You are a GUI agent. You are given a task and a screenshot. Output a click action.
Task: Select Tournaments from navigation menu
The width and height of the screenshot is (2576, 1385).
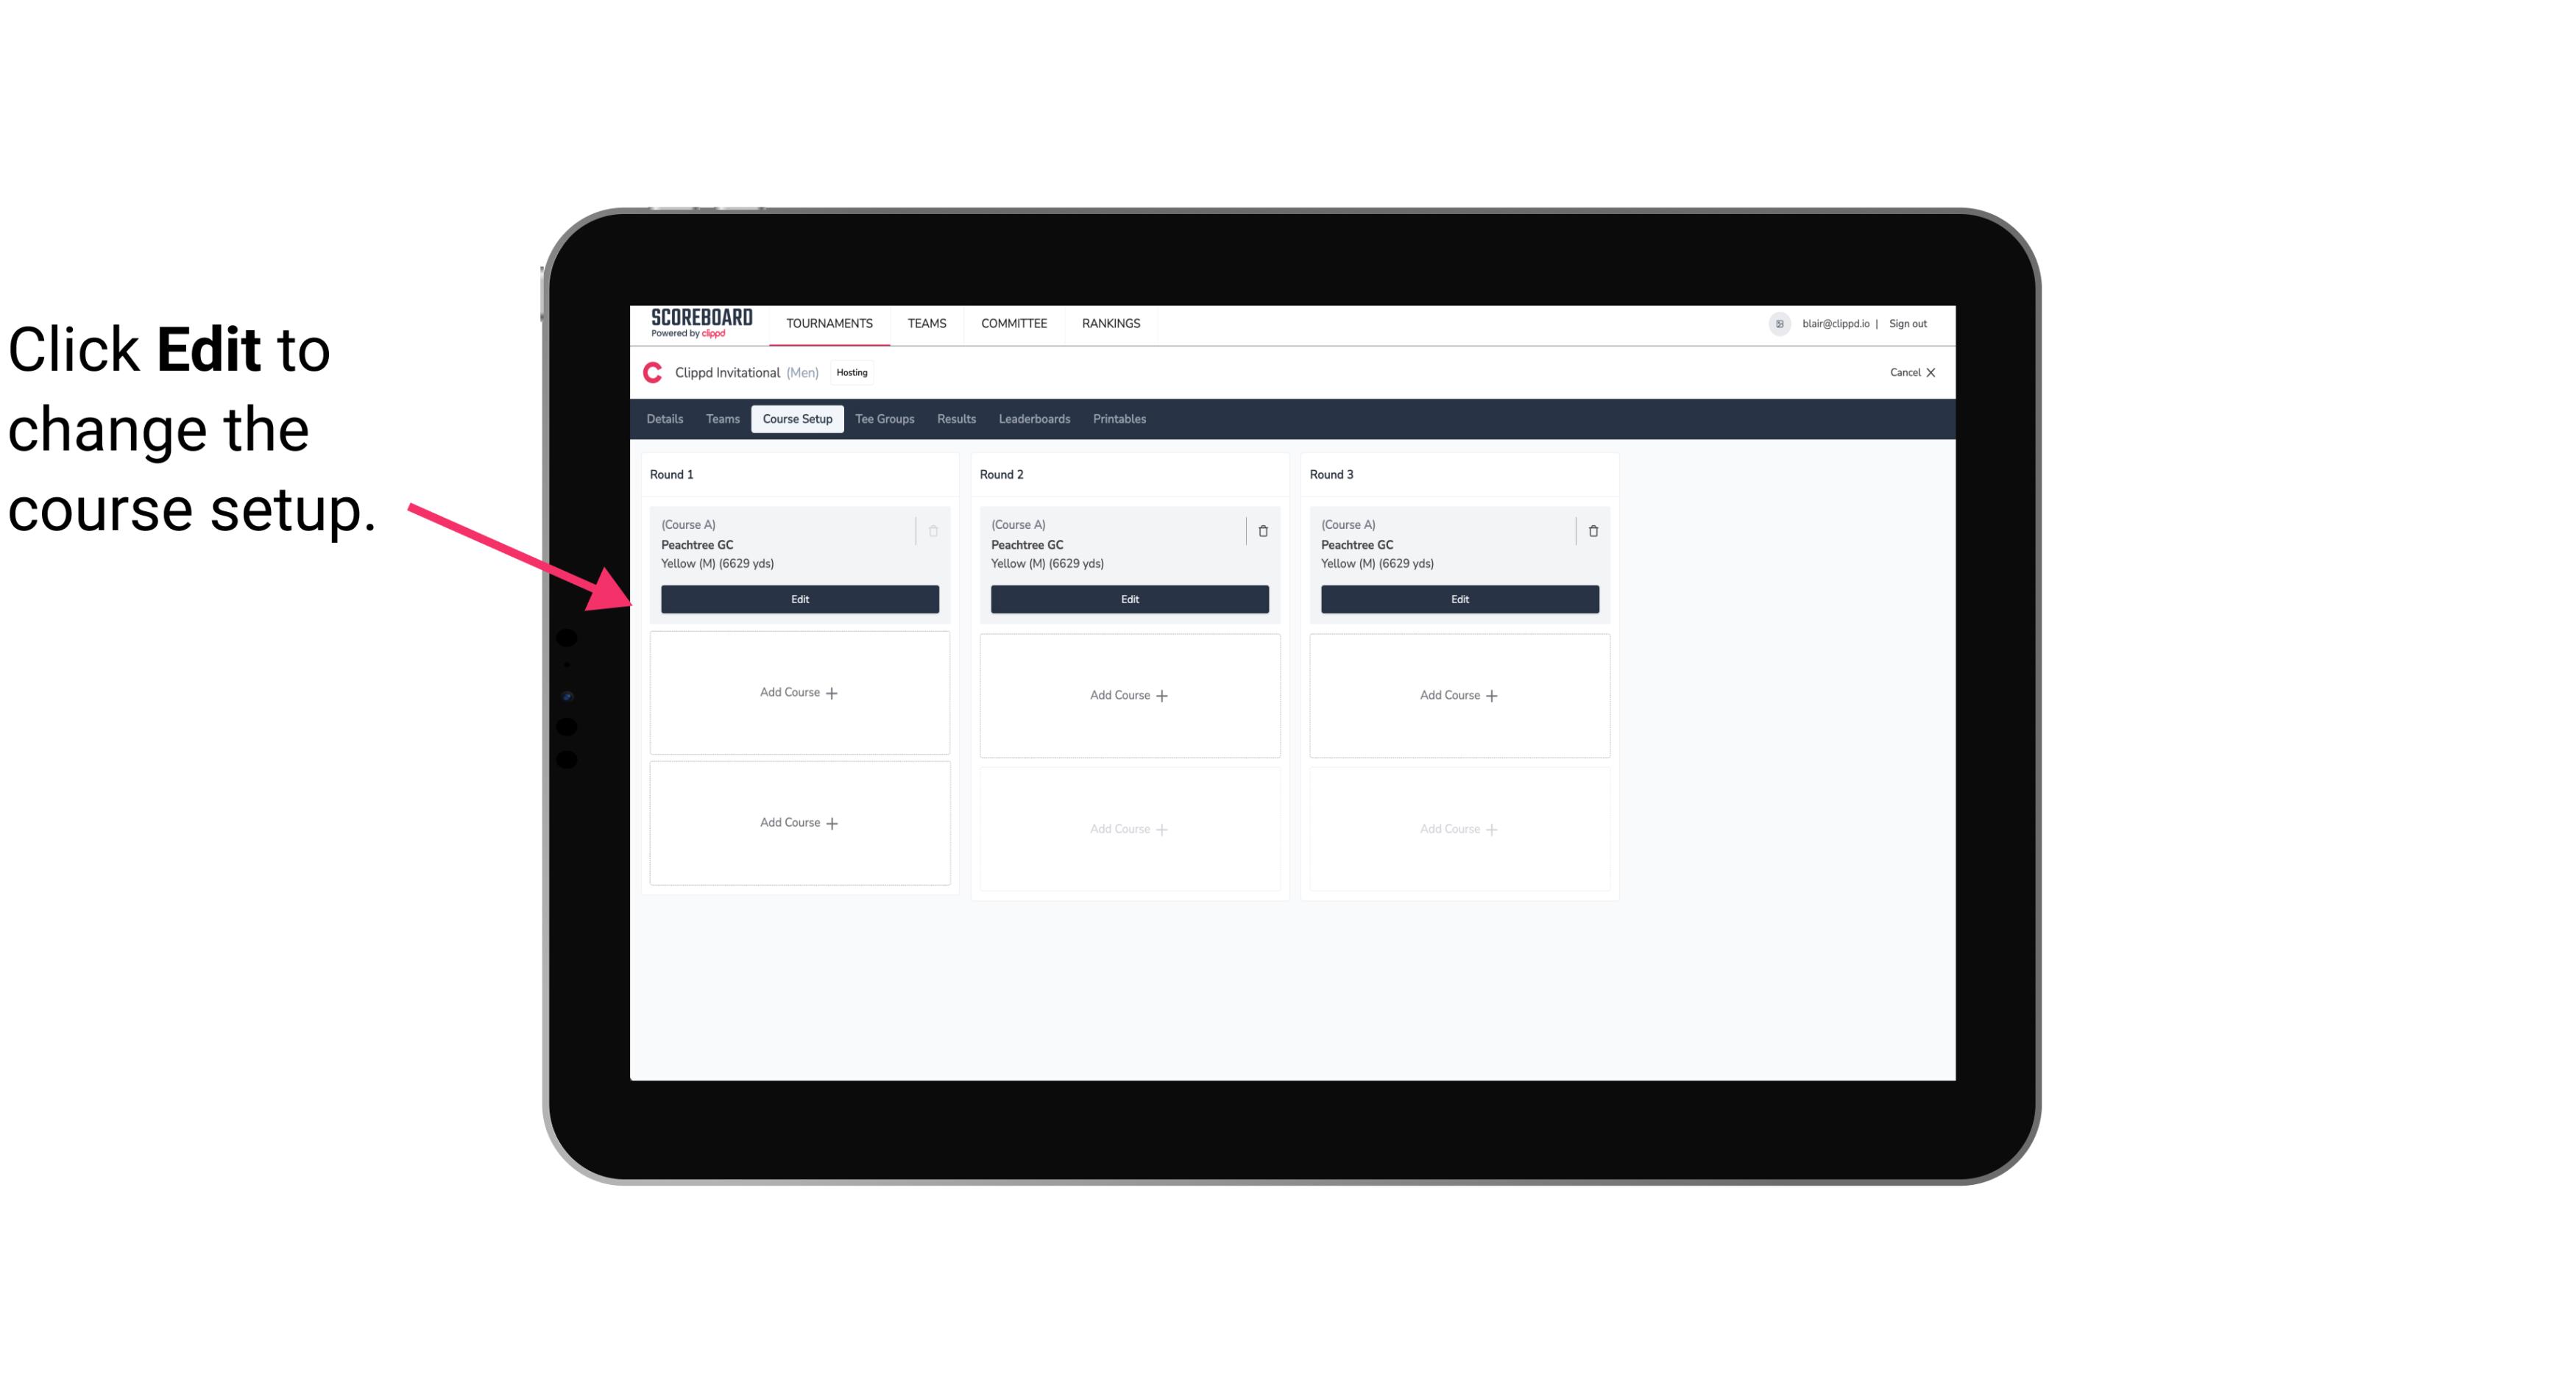[831, 322]
